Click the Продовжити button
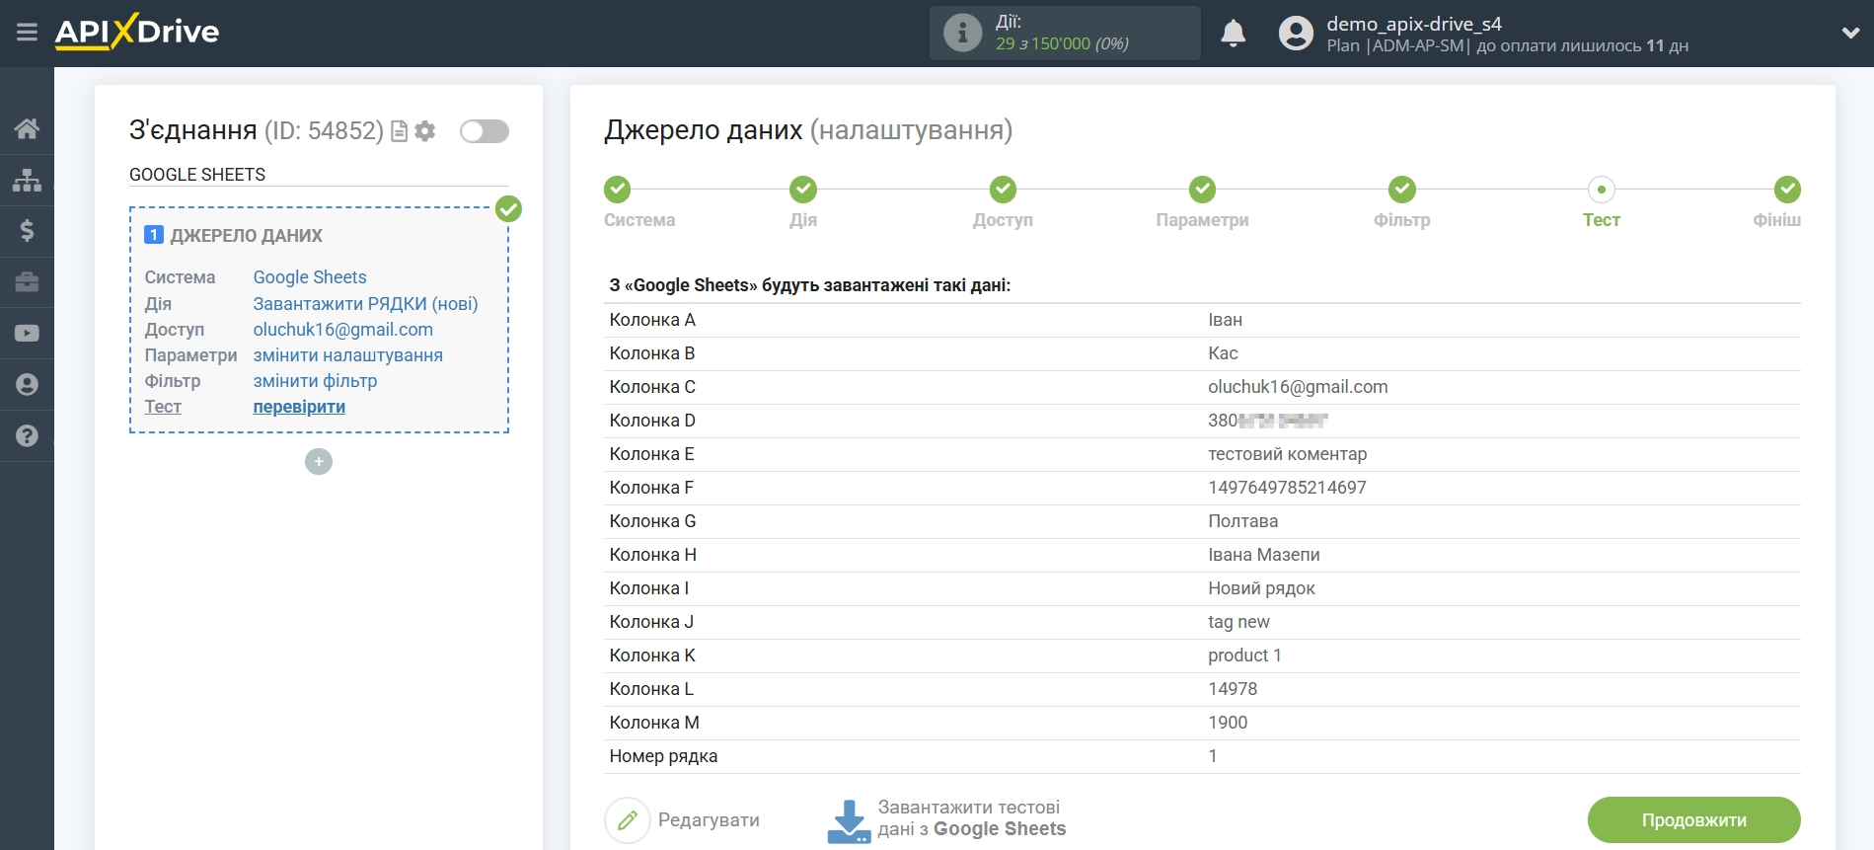1874x850 pixels. click(x=1693, y=820)
